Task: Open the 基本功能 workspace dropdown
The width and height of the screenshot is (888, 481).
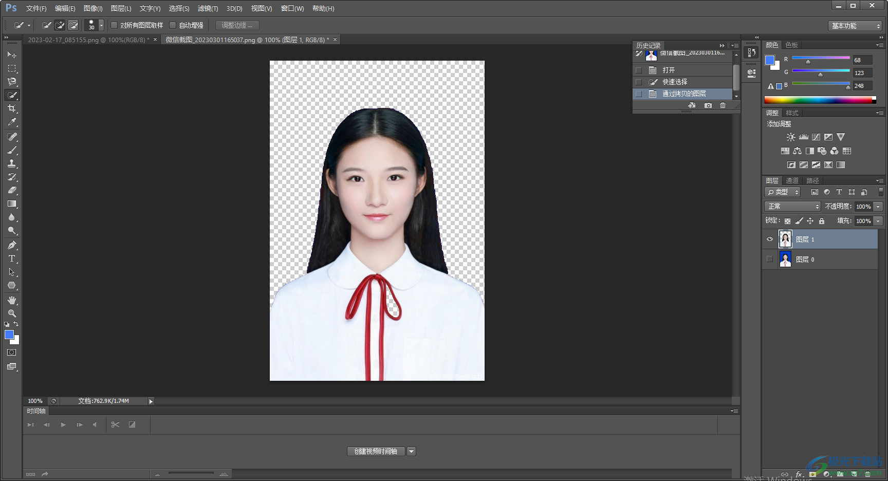Action: tap(856, 26)
